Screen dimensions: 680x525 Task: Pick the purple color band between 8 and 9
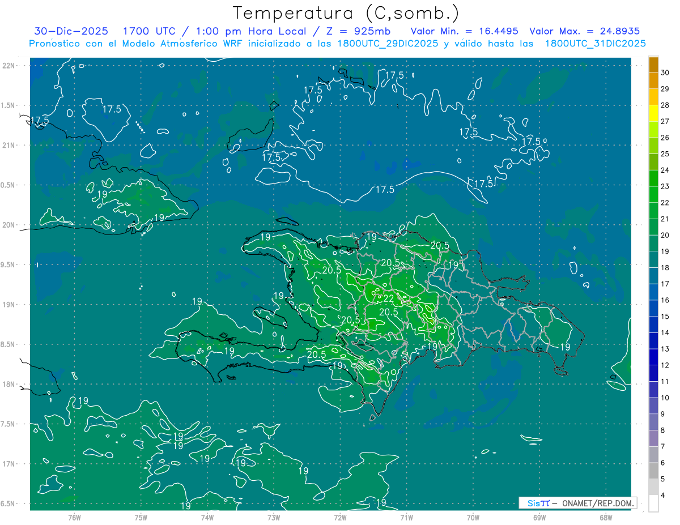(x=653, y=422)
